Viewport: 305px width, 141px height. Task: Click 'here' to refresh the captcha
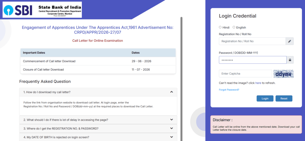pyautogui.click(x=258, y=83)
